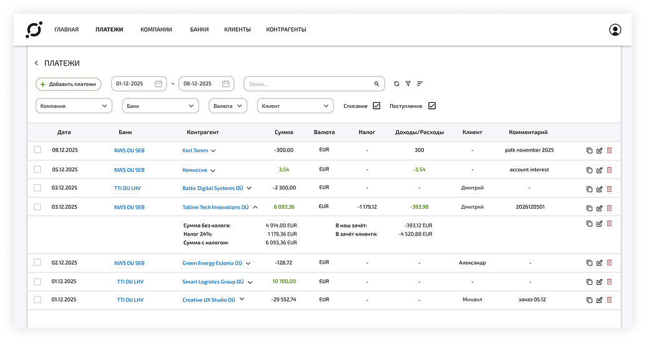This screenshot has height=342, width=646.
Task: Open calendar for end date 08-12-2025
Action: (226, 83)
